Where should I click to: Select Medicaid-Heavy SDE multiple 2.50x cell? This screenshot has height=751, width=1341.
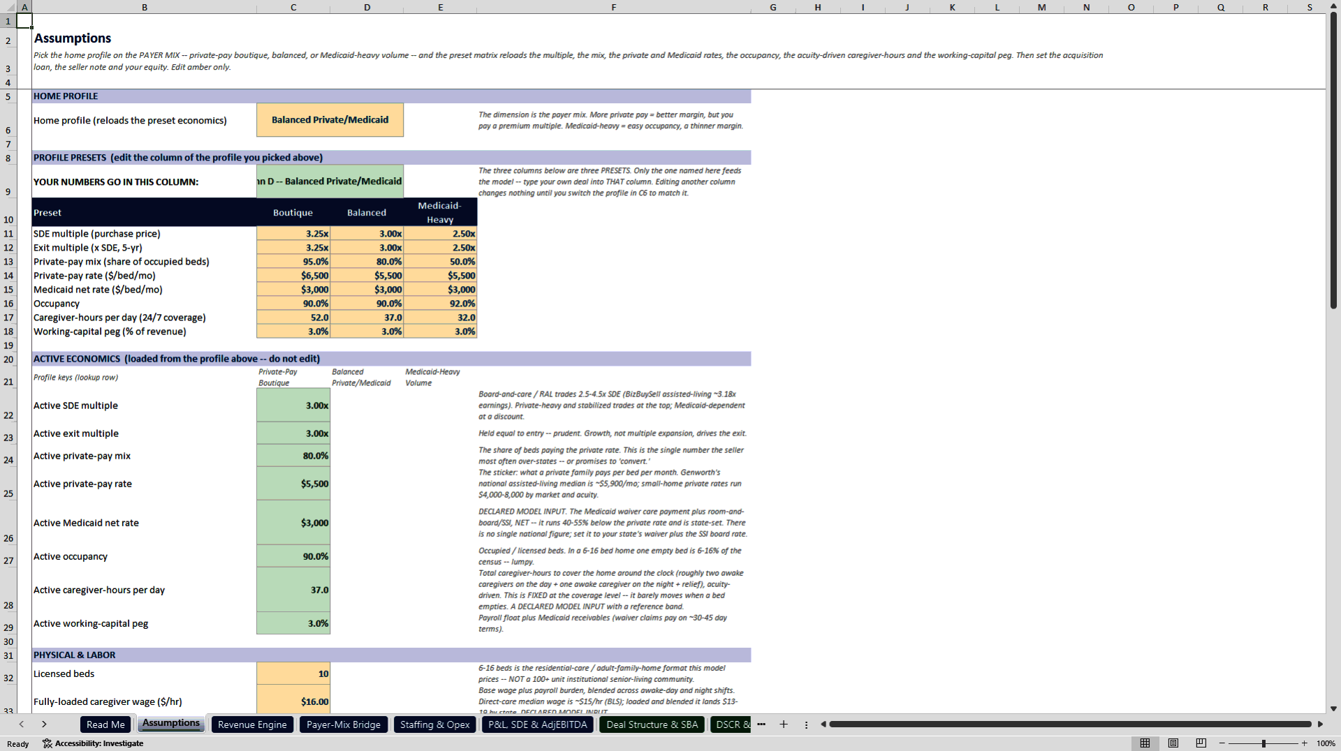pyautogui.click(x=440, y=234)
